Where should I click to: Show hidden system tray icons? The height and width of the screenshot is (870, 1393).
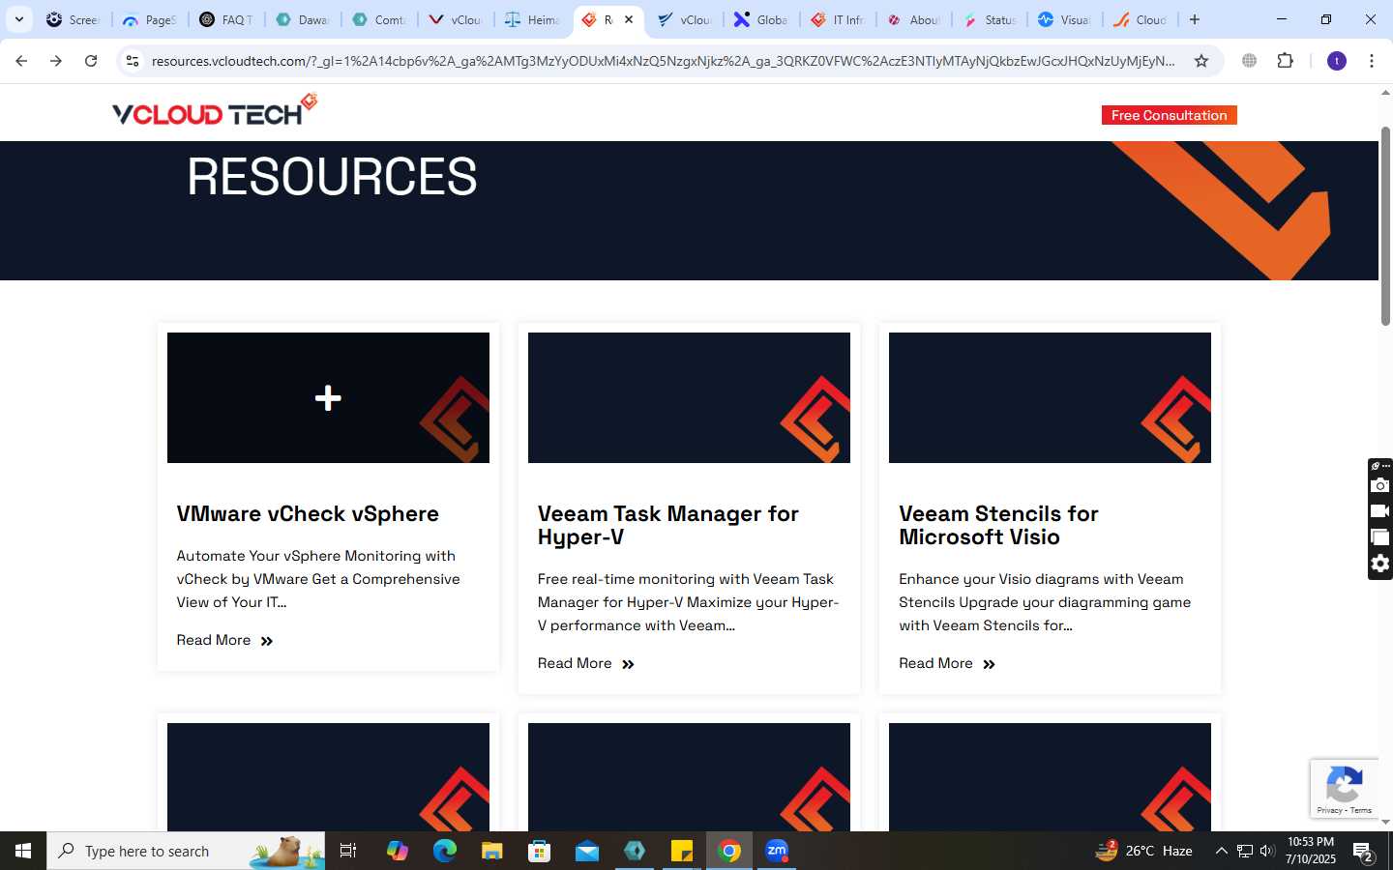click(x=1221, y=851)
